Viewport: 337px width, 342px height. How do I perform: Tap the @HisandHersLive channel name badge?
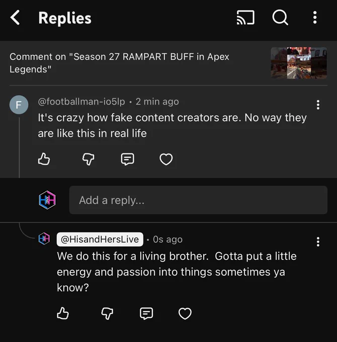click(x=100, y=239)
